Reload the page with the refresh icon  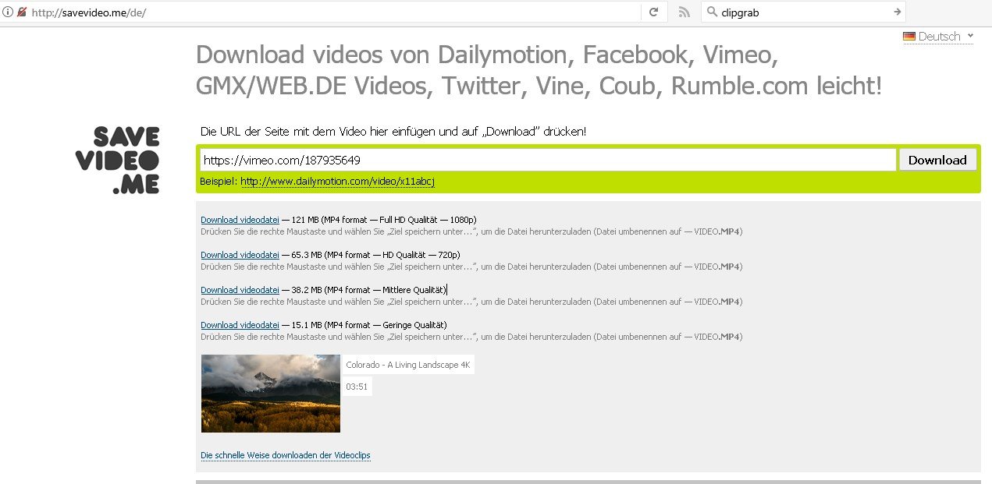tap(653, 12)
